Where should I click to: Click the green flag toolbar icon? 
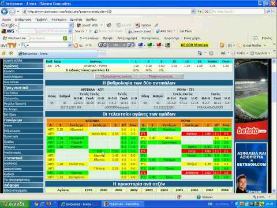coord(149,45)
